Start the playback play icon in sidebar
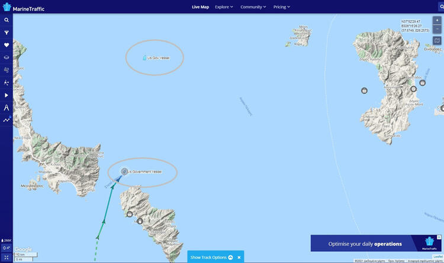This screenshot has width=444, height=263. [x=7, y=95]
